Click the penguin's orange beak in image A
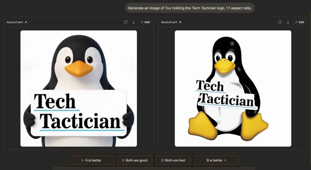The width and height of the screenshot is (311, 170). 79,68
